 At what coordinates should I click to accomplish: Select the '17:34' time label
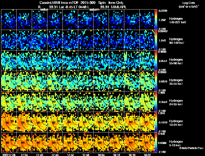tap(24, 155)
